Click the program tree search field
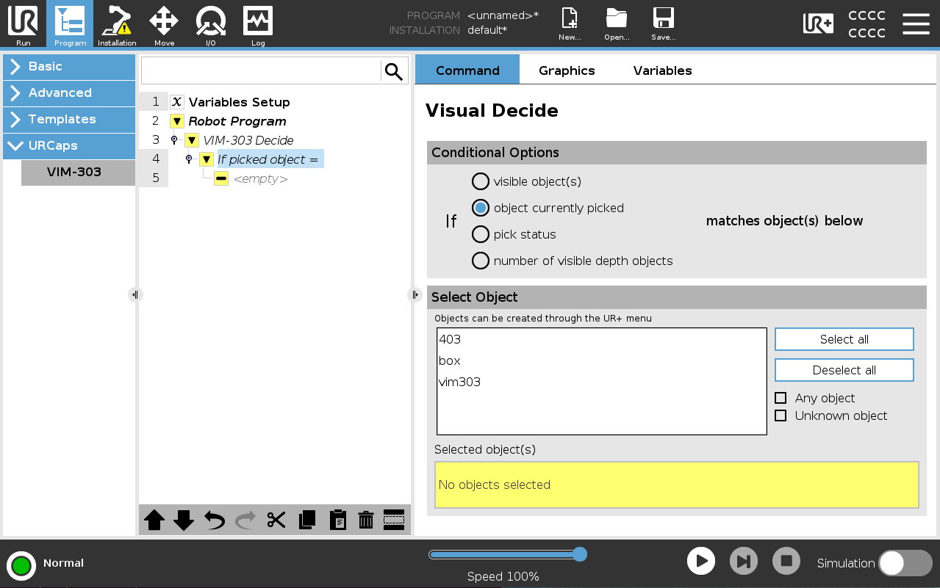Viewport: 940px width, 588px height. pos(261,71)
